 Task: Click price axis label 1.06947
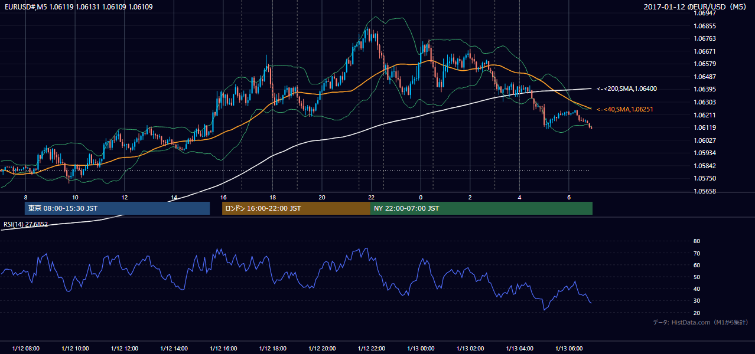[705, 13]
